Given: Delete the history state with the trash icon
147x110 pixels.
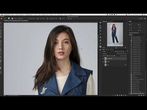Looking at the screenshot, I should point(144,95).
